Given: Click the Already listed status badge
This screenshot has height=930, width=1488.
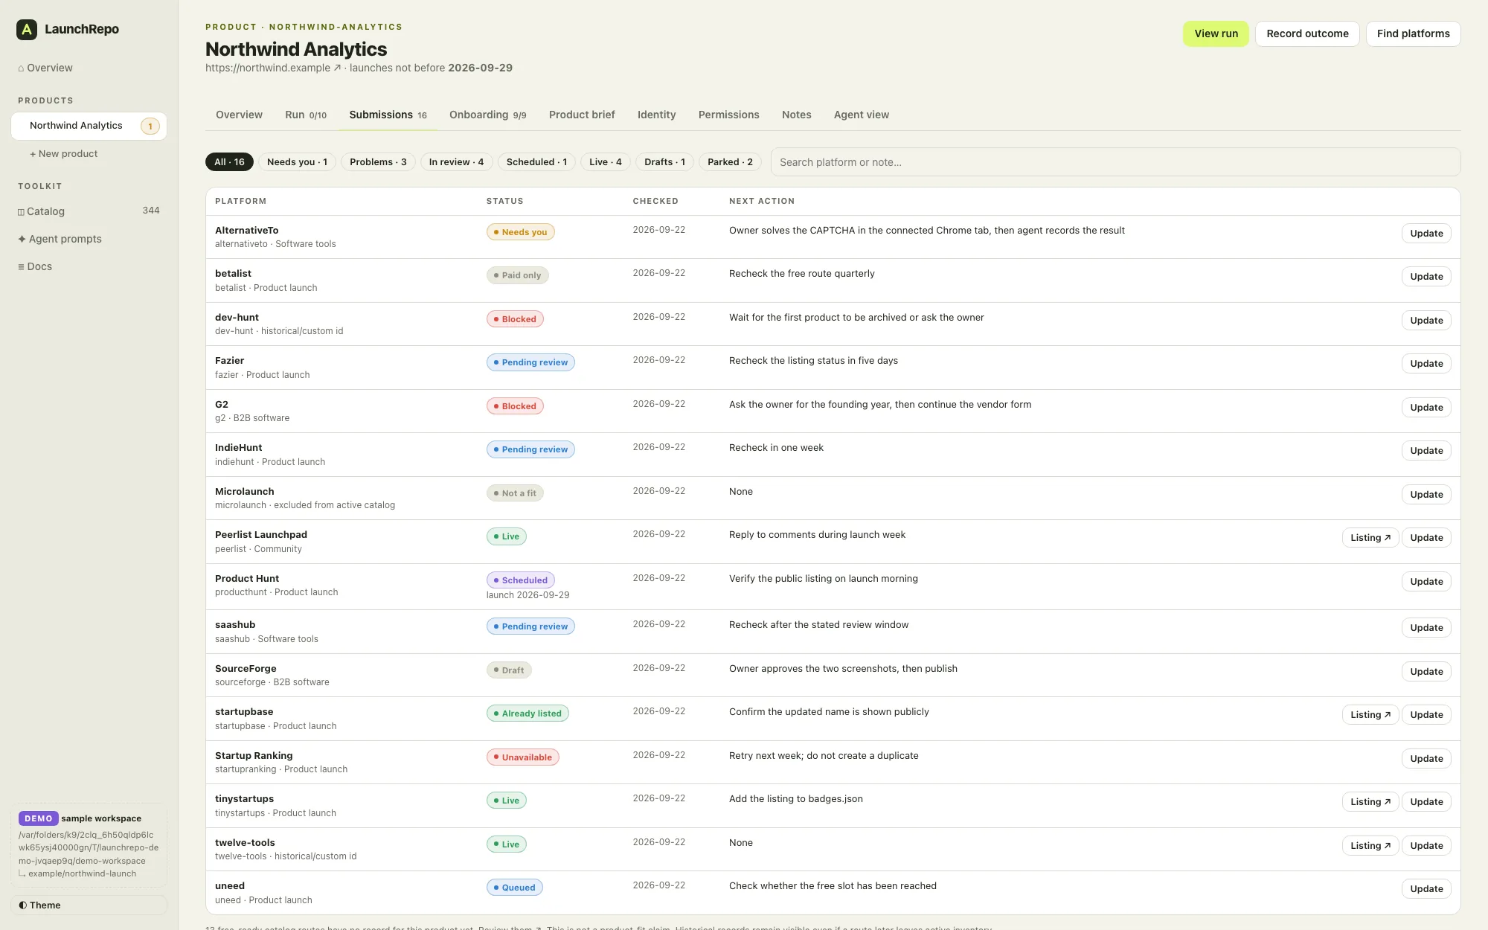Looking at the screenshot, I should [x=527, y=713].
